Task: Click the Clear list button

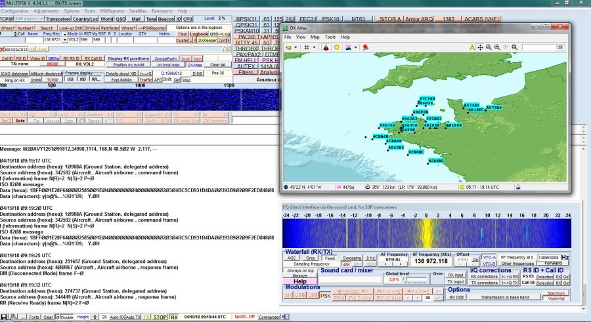Action: click(218, 65)
